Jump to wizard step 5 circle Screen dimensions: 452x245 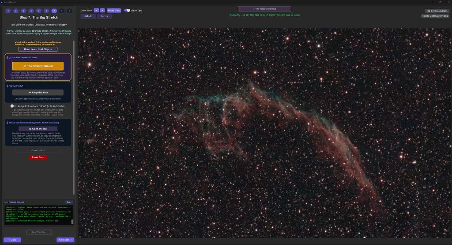tap(39, 11)
